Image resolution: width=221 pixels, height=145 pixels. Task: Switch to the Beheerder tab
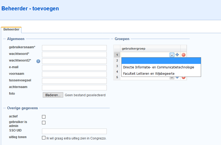(11, 29)
